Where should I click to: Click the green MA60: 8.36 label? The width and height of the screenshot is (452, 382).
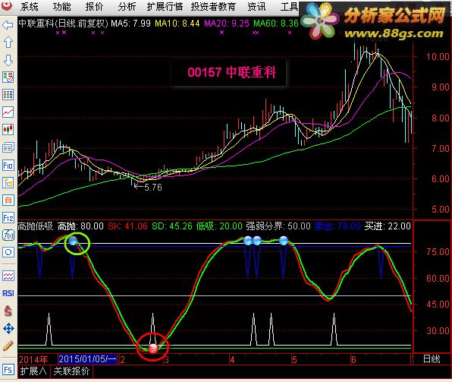pos(276,23)
